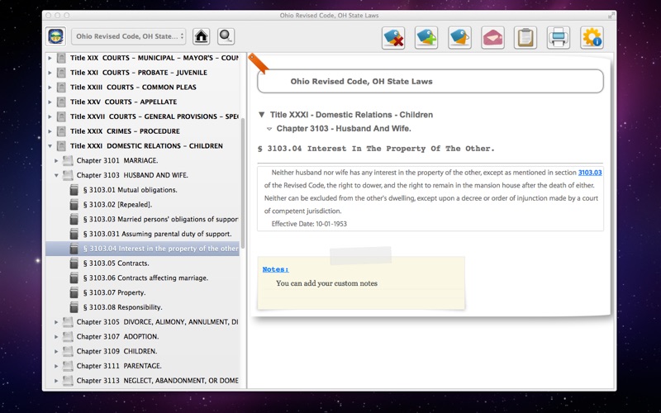Click the add tag icon with green plus

coord(426,37)
